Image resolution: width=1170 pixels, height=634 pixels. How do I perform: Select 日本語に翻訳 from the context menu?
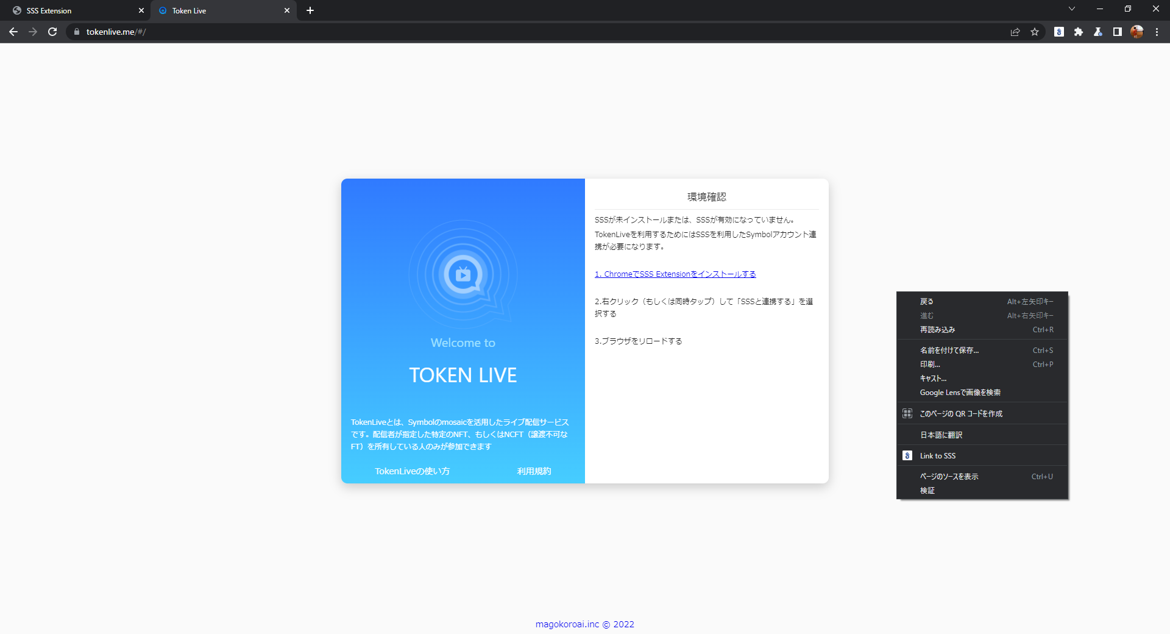(x=982, y=435)
